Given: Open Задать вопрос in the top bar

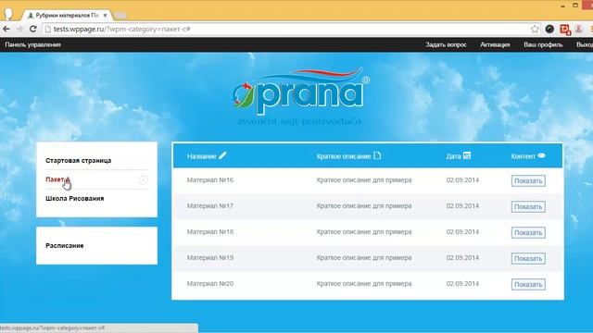Looking at the screenshot, I should [x=446, y=44].
